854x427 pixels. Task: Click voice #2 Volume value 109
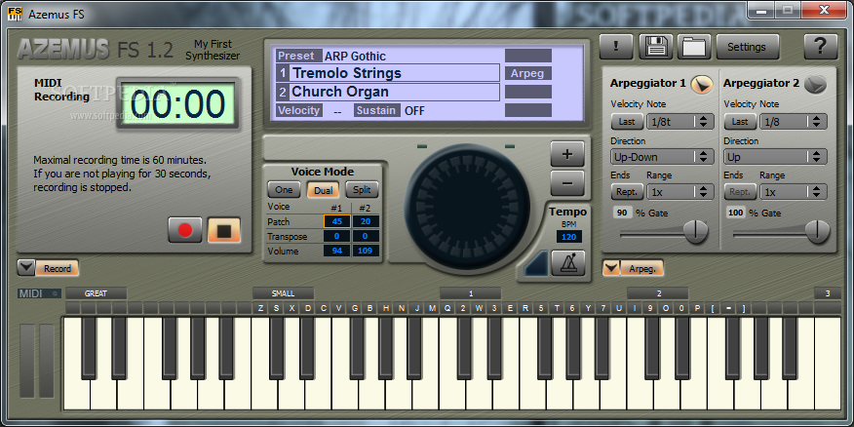pyautogui.click(x=366, y=251)
